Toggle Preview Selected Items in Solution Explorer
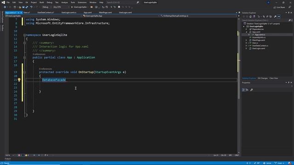This screenshot has height=165, width=294. click(x=279, y=16)
